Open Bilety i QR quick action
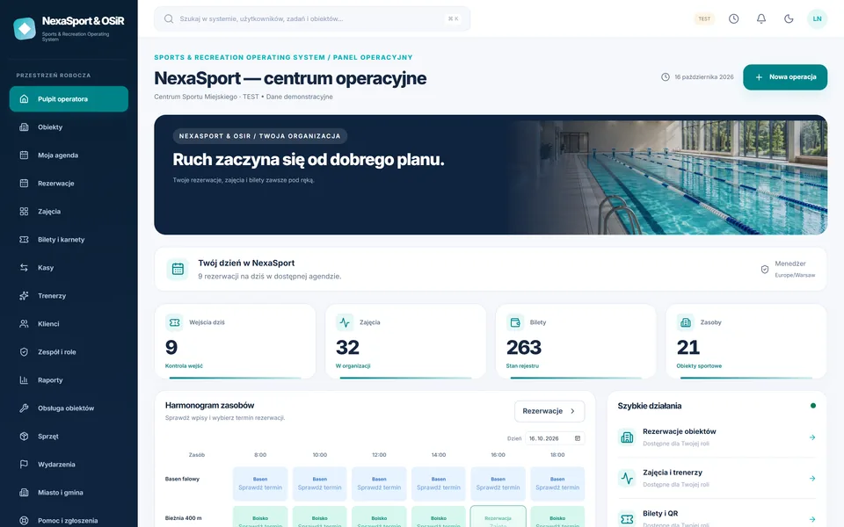Image resolution: width=844 pixels, height=527 pixels. [x=717, y=516]
